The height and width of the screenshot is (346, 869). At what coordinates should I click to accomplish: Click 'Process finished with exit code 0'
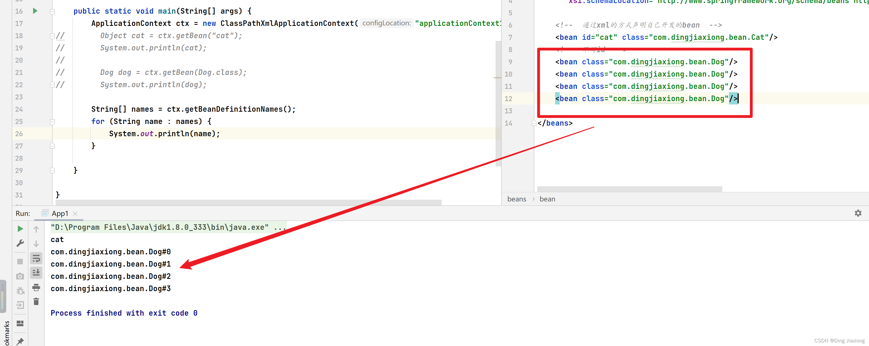click(x=124, y=313)
